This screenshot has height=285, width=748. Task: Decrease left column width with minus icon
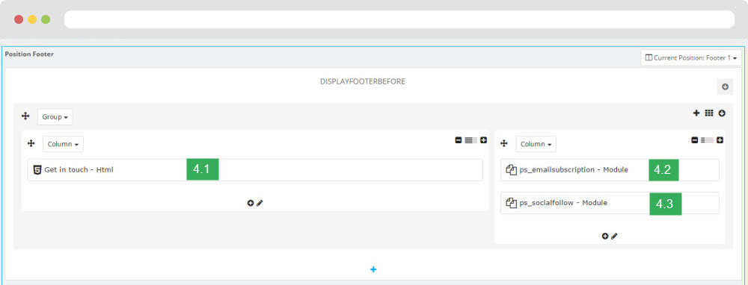(459, 140)
